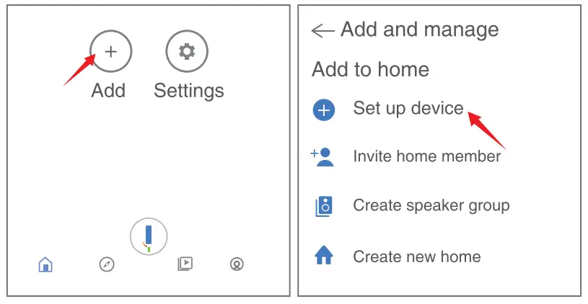Screen dimensions: 588x304
Task: Click the "Add to home" section heading
Action: click(370, 70)
